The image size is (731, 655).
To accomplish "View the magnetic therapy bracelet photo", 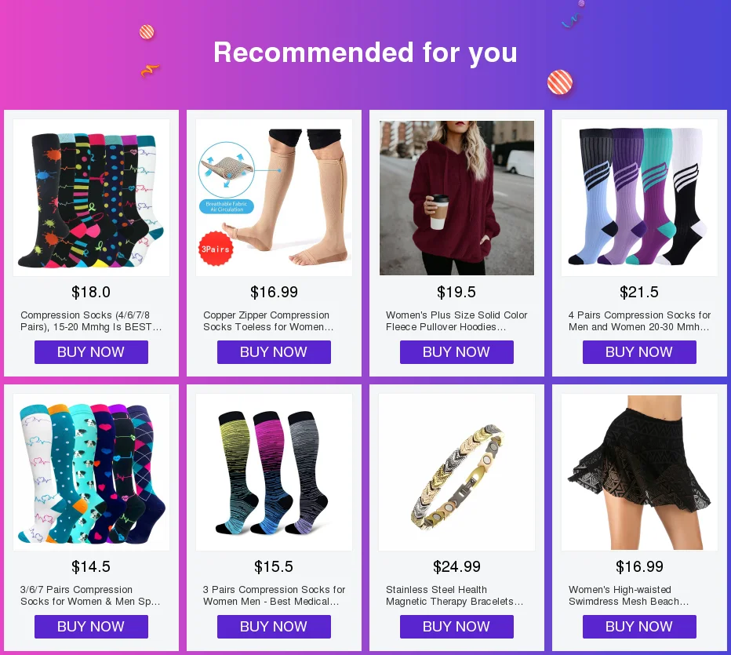I will coord(456,472).
